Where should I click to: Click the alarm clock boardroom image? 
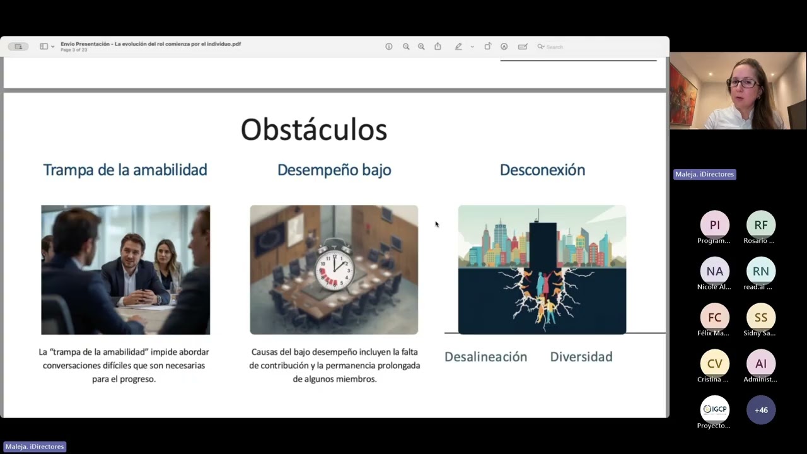(334, 270)
